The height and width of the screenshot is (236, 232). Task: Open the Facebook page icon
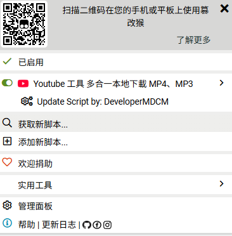(x=97, y=225)
